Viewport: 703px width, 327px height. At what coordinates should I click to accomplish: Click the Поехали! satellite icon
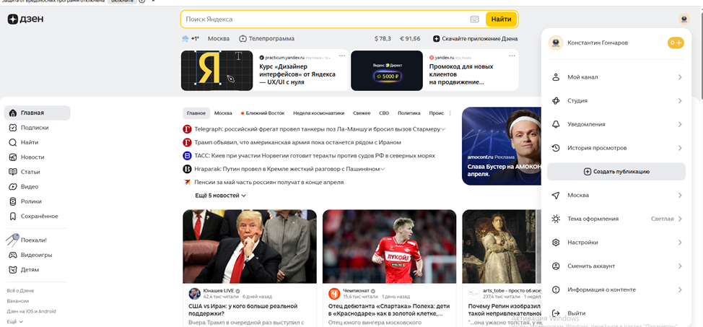point(12,240)
